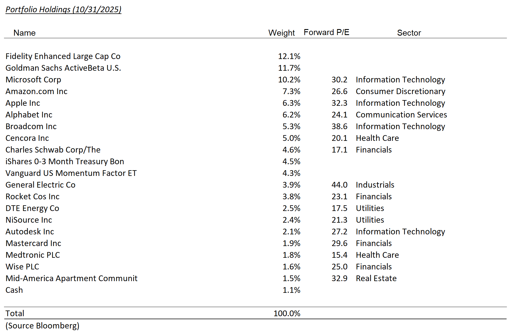516x335 pixels.
Task: Click Mid-America Apartment Real Estate sector
Action: click(376, 278)
